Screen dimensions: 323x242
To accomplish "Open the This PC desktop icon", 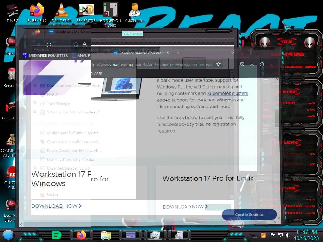I will [12, 13].
